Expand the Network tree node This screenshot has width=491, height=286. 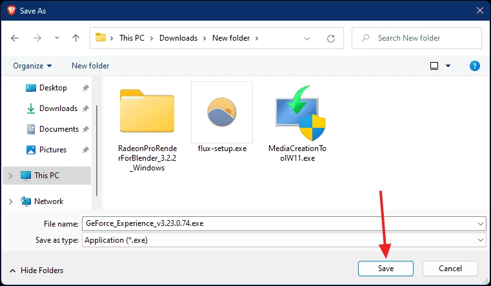11,201
